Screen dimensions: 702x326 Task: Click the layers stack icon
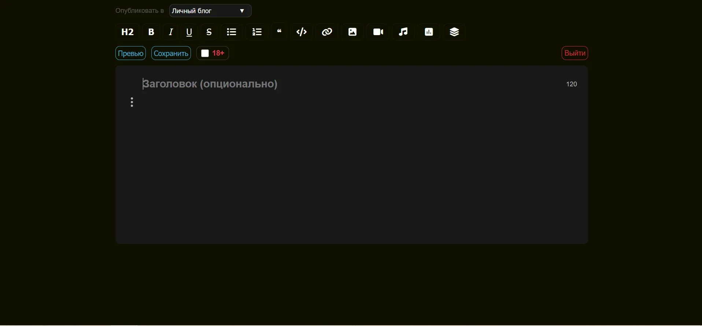(455, 32)
